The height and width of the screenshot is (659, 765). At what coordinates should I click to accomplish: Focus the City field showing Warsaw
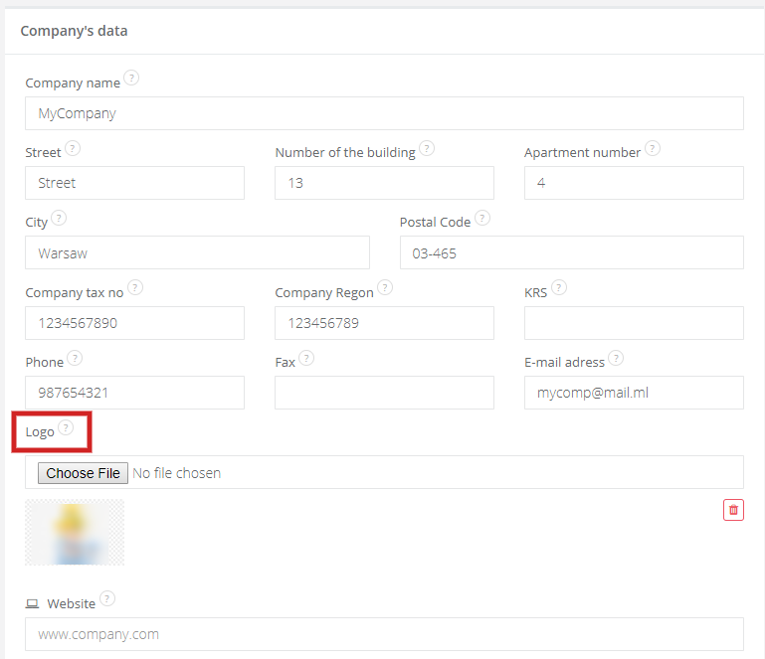[197, 252]
